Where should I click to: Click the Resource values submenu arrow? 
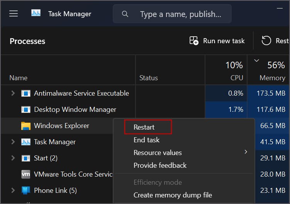(x=246, y=152)
